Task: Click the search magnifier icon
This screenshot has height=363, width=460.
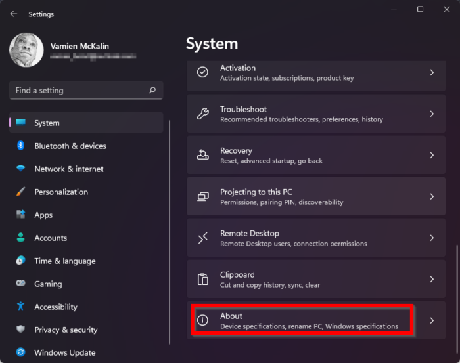Action: pos(152,90)
